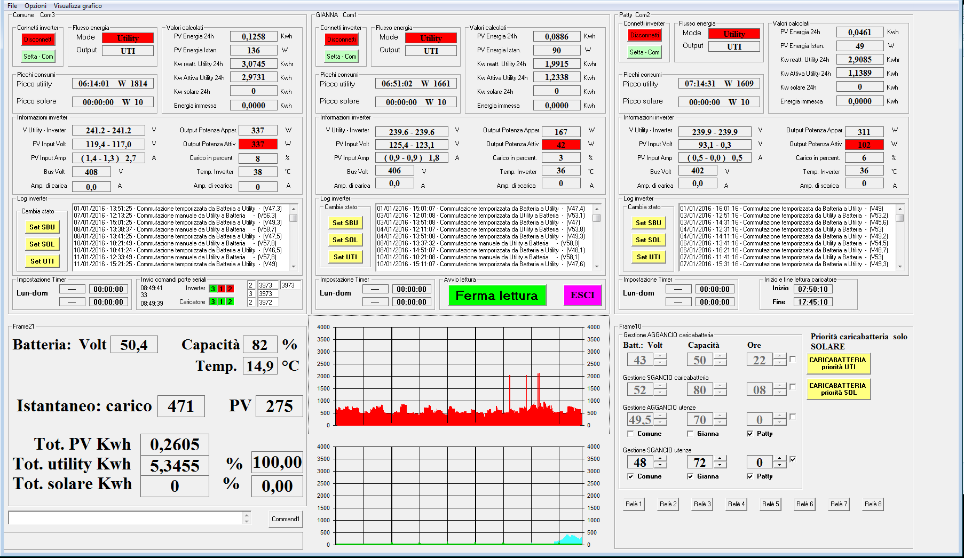Click Inizio time field 07:50:10

[x=813, y=289]
